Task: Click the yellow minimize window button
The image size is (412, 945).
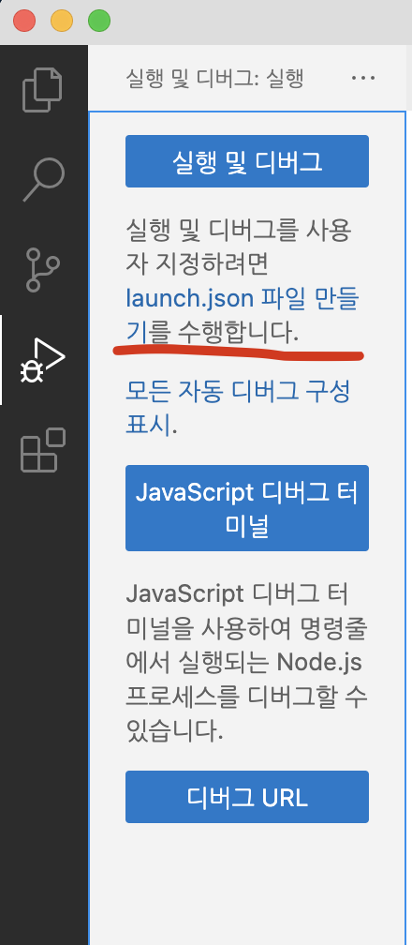Action: coord(62,22)
